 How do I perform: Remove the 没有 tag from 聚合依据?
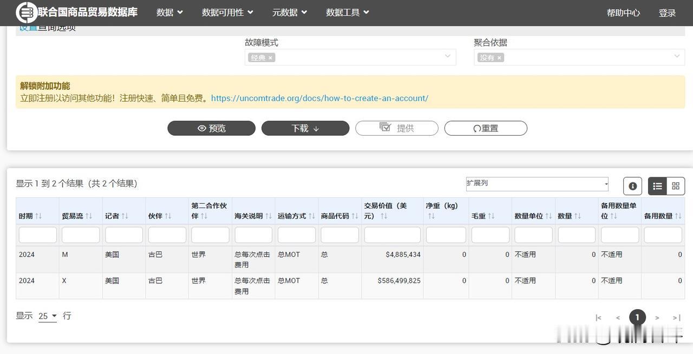(499, 58)
